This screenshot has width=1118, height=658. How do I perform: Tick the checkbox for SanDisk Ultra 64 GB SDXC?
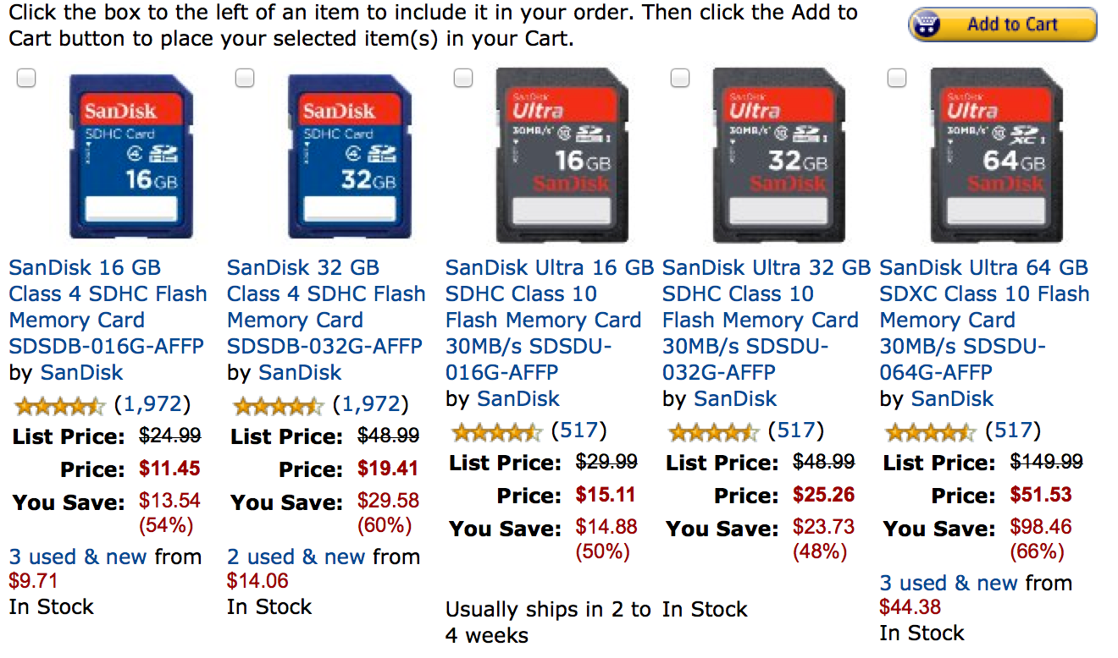tap(897, 79)
